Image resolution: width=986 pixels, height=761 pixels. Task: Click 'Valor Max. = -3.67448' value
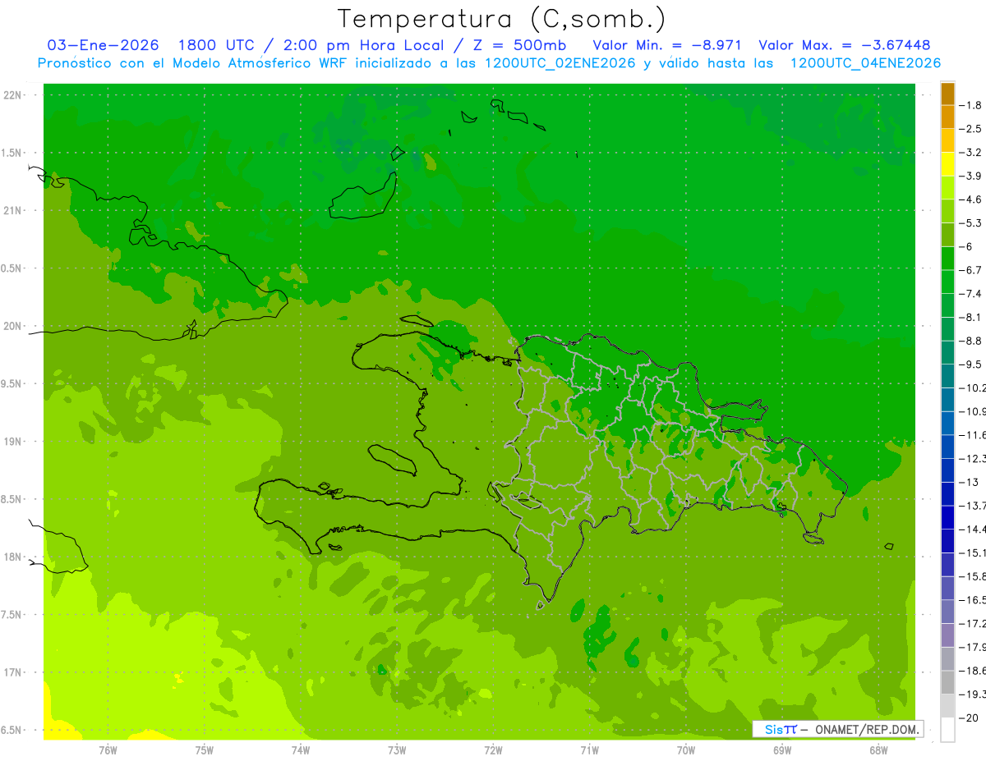[x=845, y=45]
